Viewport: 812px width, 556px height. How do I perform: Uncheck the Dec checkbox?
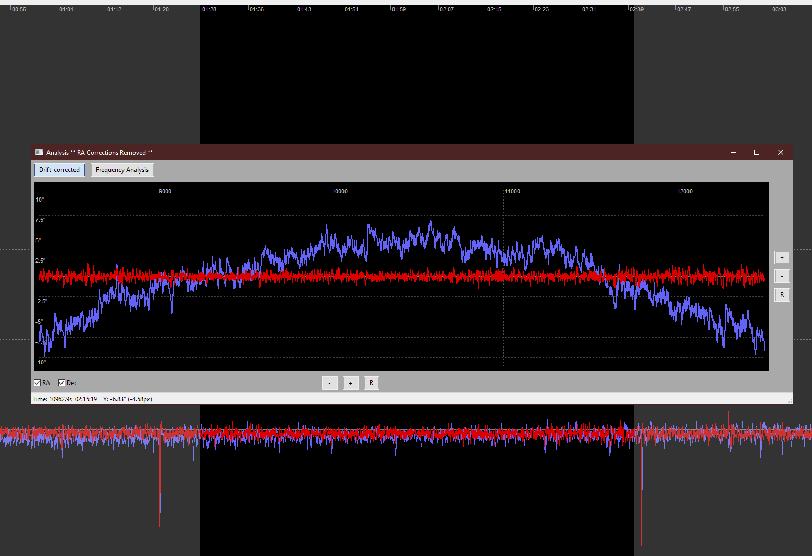point(62,383)
